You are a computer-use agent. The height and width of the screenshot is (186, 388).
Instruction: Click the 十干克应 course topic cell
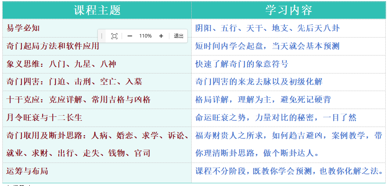coord(79,100)
